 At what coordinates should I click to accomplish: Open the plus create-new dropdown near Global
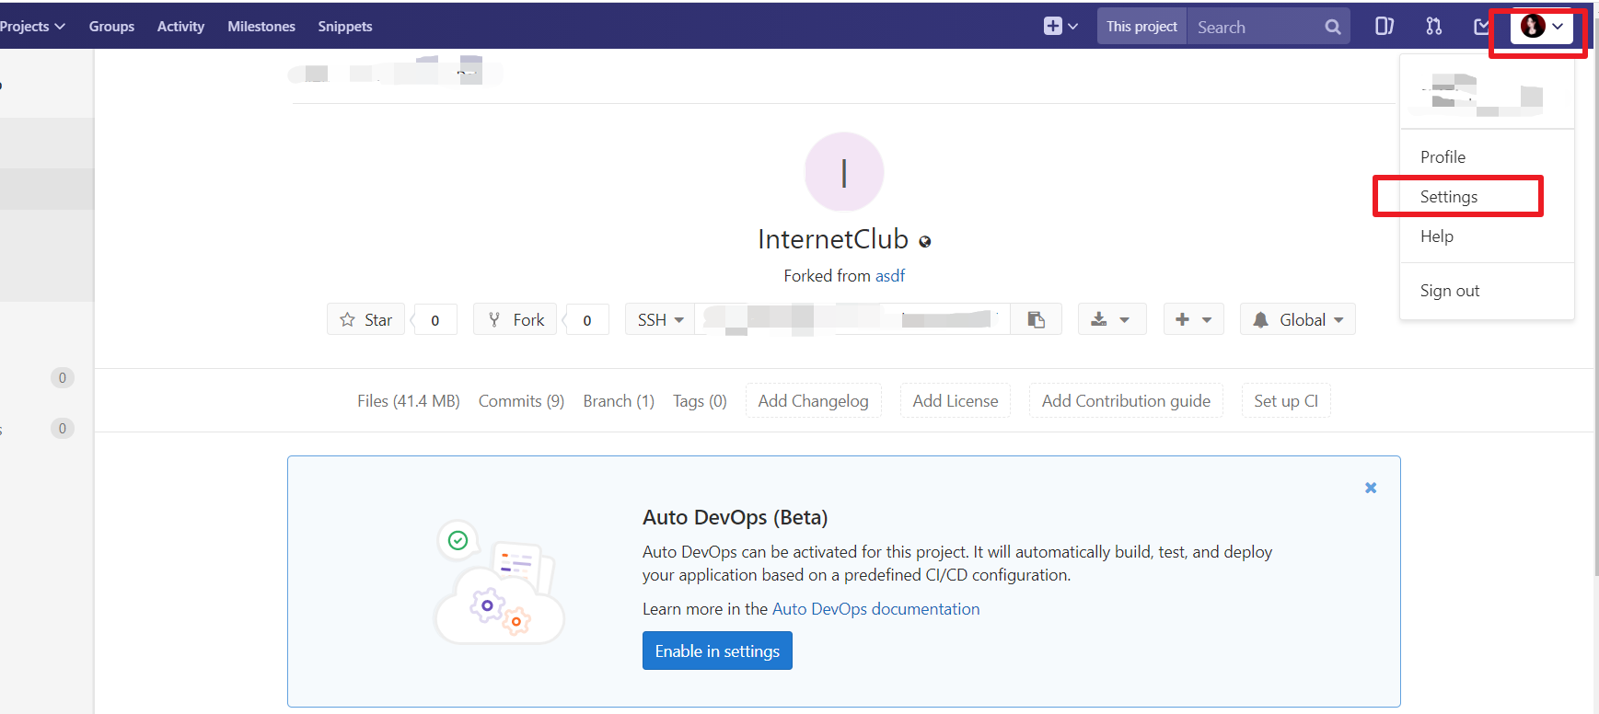[1193, 319]
